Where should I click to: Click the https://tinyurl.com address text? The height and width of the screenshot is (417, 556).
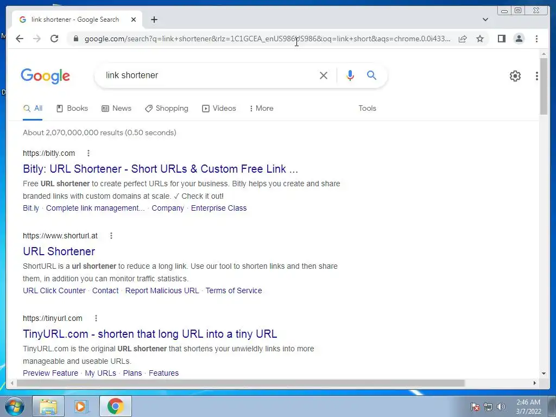[x=53, y=318]
